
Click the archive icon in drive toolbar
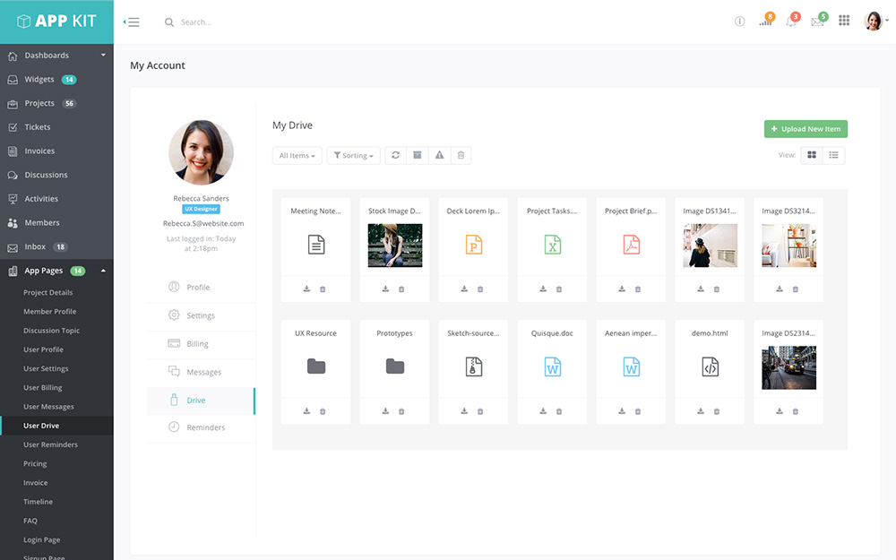[x=417, y=155]
